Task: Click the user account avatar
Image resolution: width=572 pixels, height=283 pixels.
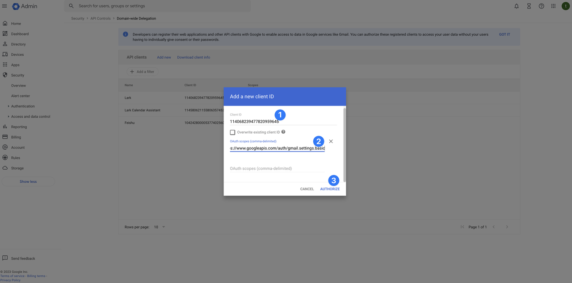Action: click(565, 6)
